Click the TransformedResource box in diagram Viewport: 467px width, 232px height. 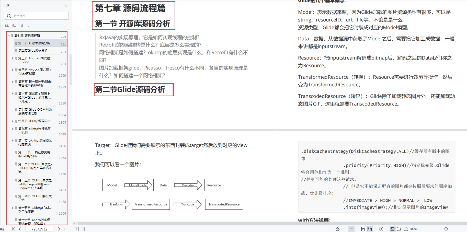click(151, 204)
